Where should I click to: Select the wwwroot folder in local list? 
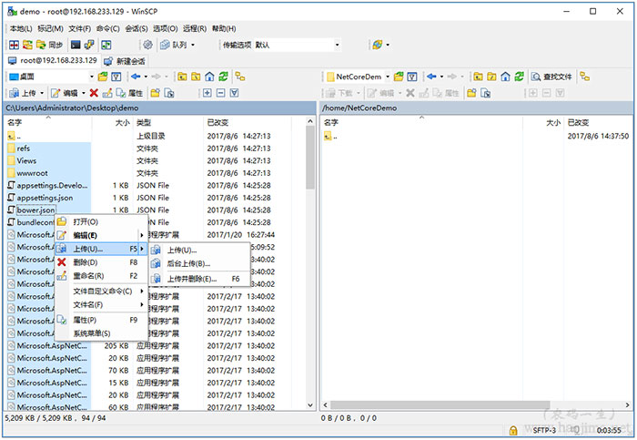(32, 173)
